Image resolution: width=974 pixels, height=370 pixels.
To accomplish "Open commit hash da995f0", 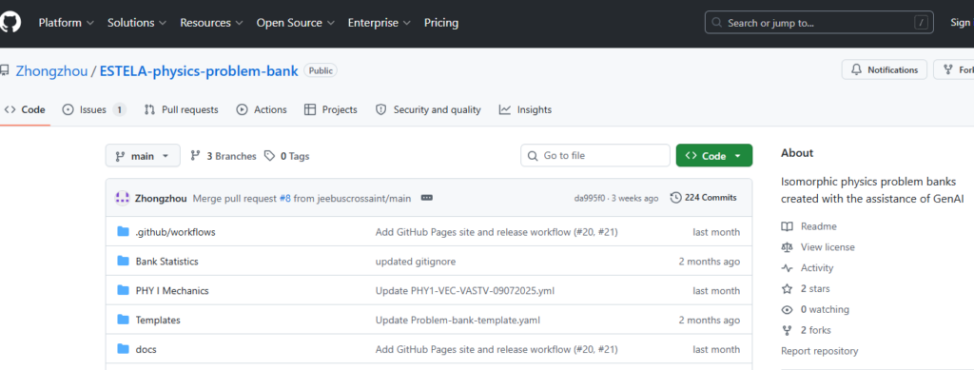I will point(590,198).
